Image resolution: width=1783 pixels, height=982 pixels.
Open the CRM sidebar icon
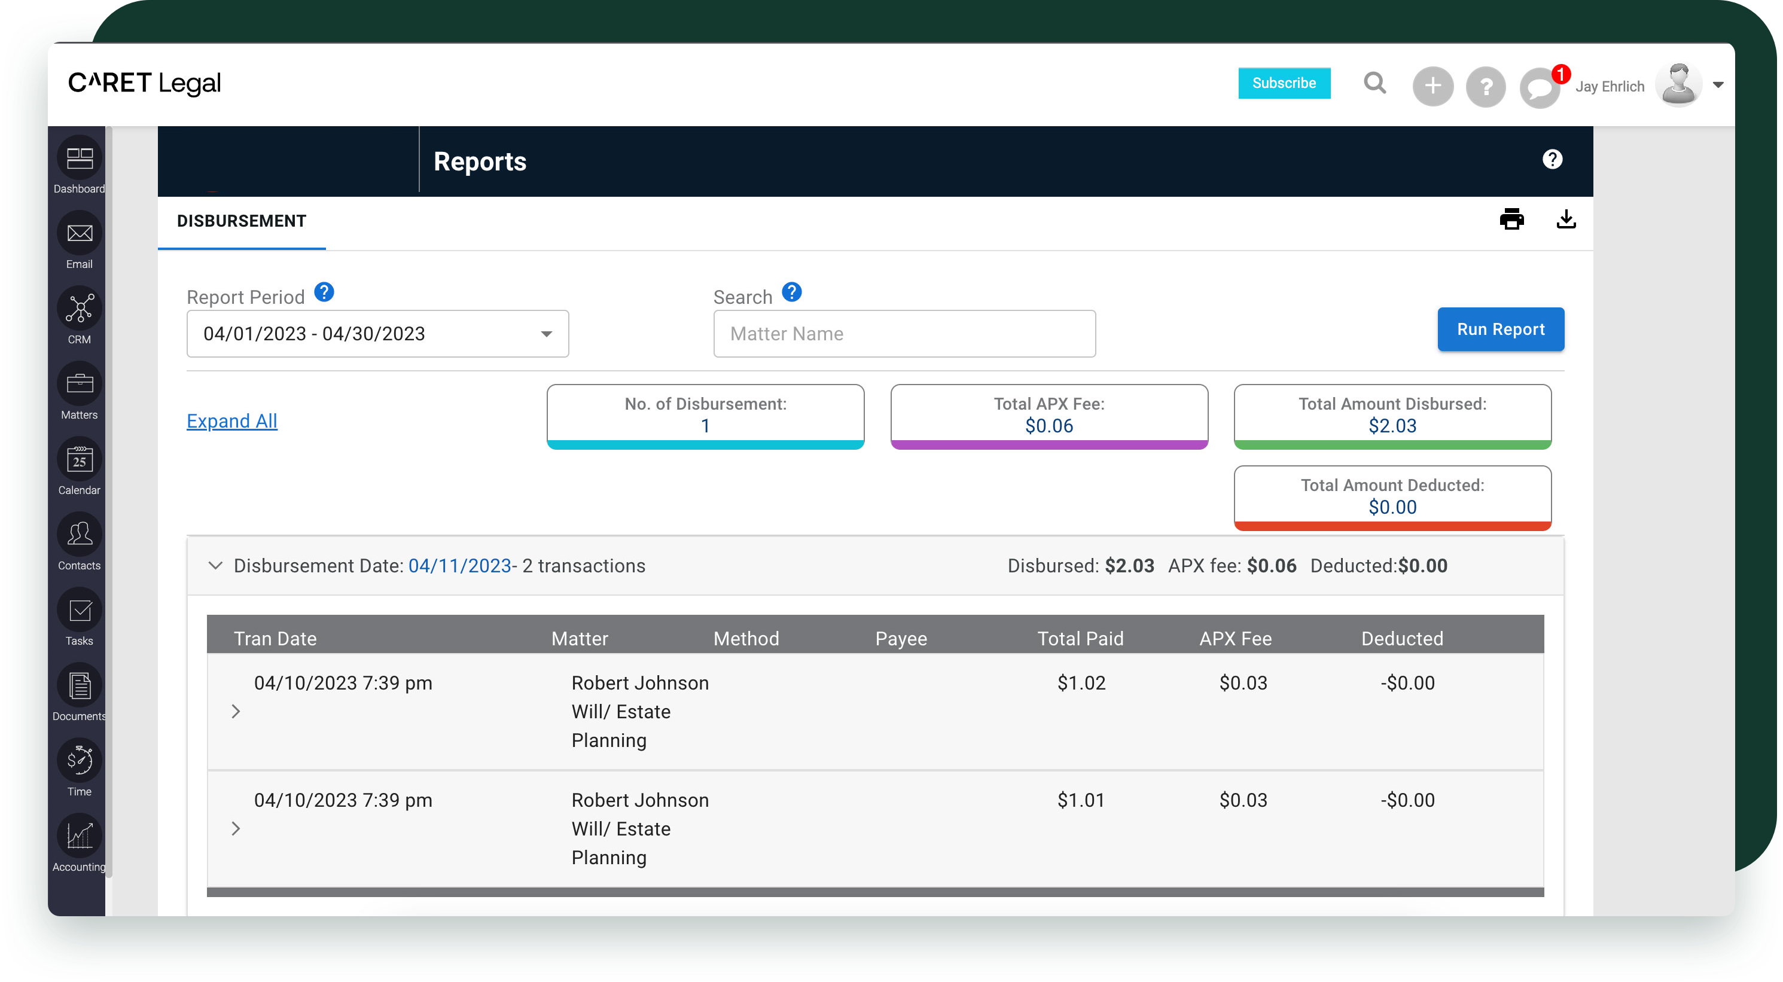click(x=80, y=309)
